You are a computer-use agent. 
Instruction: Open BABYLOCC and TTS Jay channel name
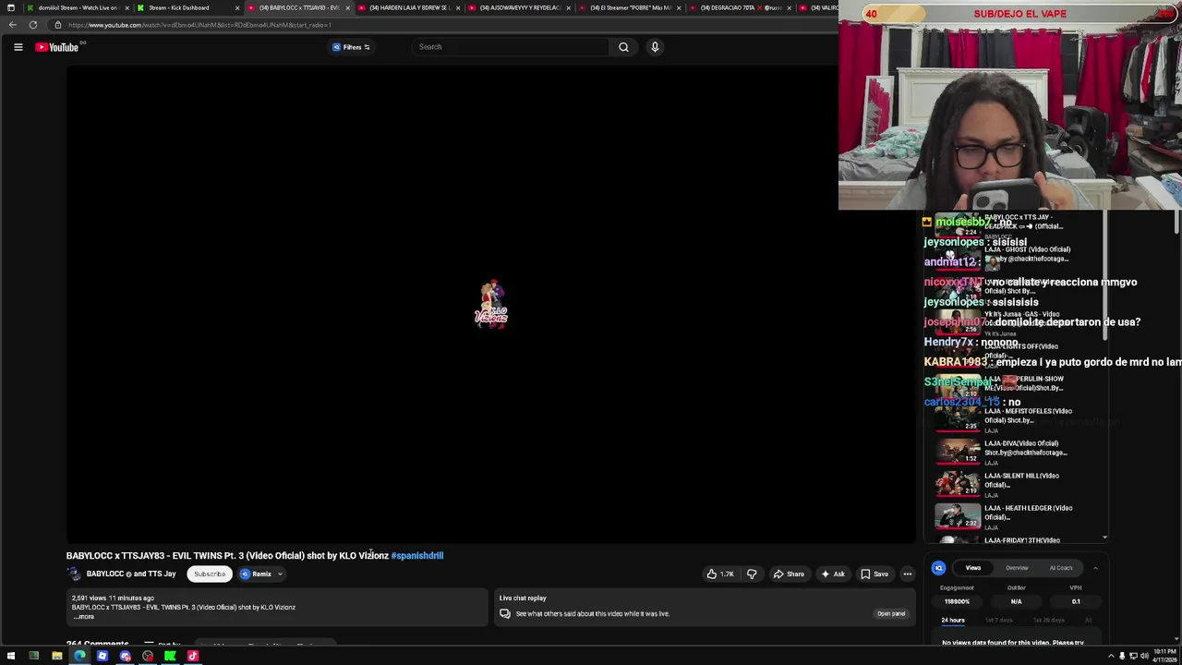tap(131, 574)
